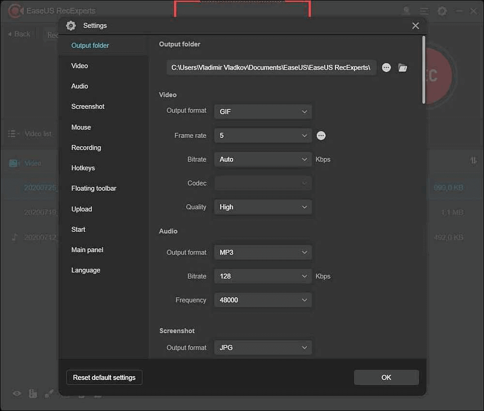Select Recording in settings sidebar

(x=86, y=148)
